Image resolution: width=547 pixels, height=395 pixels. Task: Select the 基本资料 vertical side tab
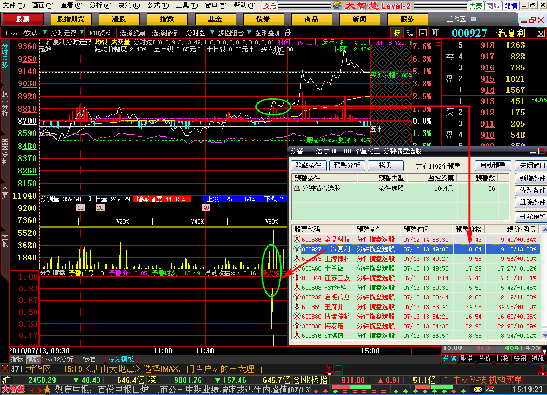(x=5, y=151)
